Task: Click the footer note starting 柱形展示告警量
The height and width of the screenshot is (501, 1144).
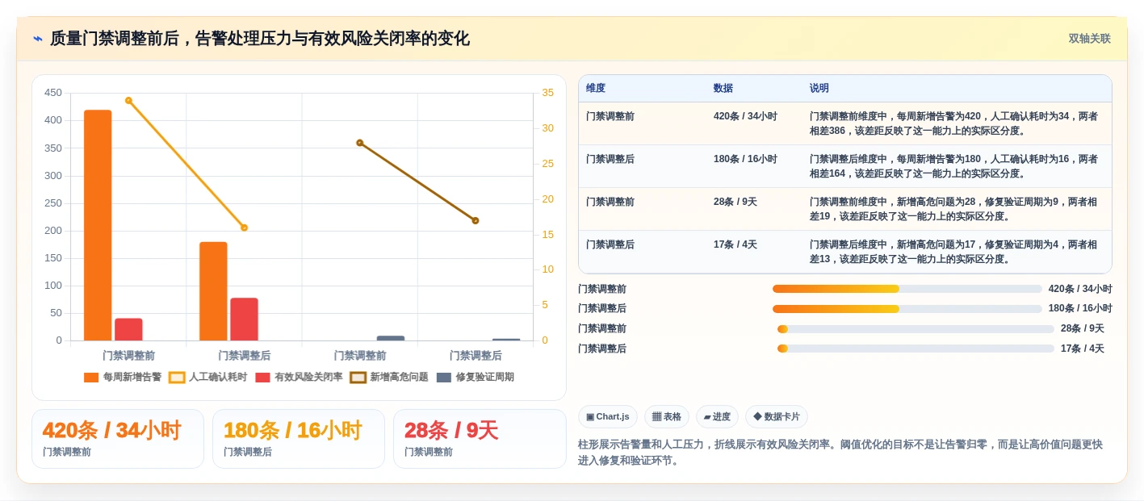Action: (840, 453)
